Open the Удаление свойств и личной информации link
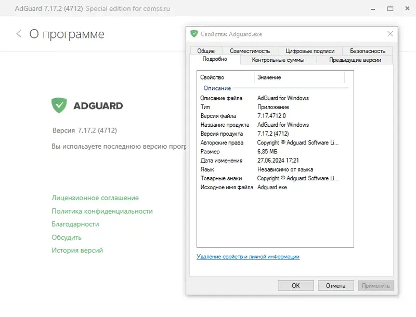Screen dimensions: 416x317 [248, 257]
